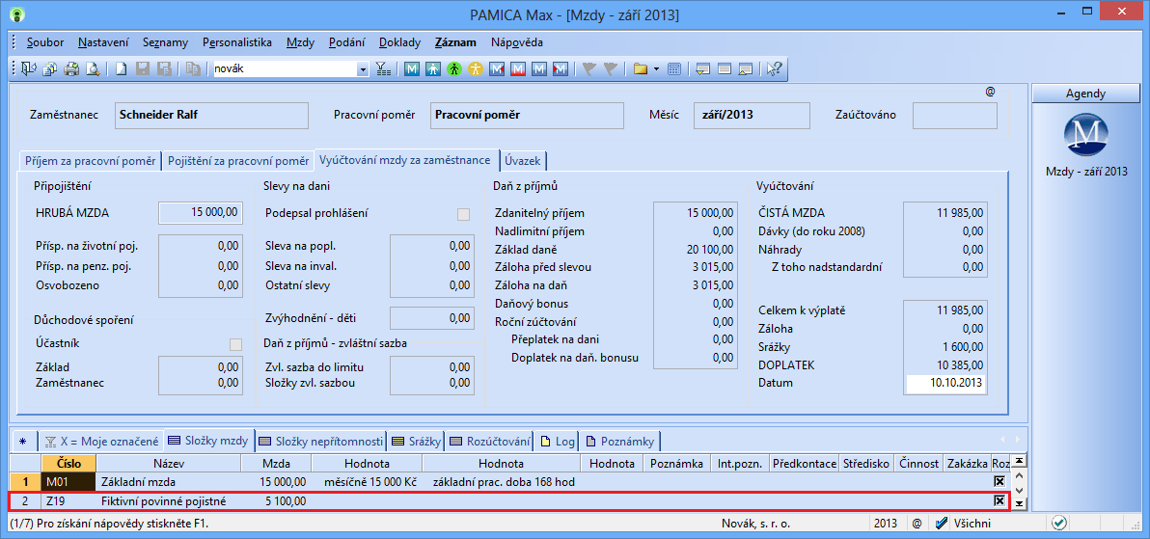Toggle checkbox in the Základní mzda row

click(999, 481)
